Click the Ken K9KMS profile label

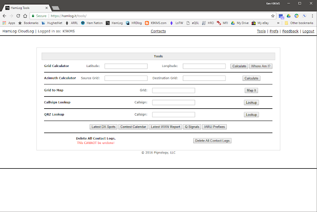[273, 3]
